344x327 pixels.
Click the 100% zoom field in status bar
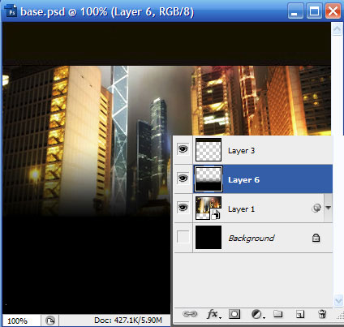pyautogui.click(x=21, y=321)
